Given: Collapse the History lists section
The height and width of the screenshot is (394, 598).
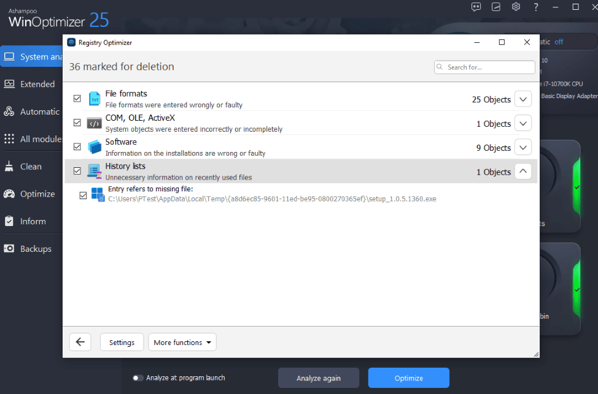Looking at the screenshot, I should pyautogui.click(x=523, y=172).
